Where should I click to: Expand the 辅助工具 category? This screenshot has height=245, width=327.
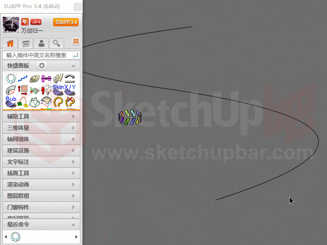41,117
